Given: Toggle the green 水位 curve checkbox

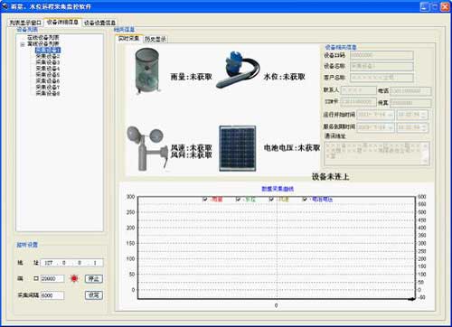Looking at the screenshot, I should (x=239, y=199).
